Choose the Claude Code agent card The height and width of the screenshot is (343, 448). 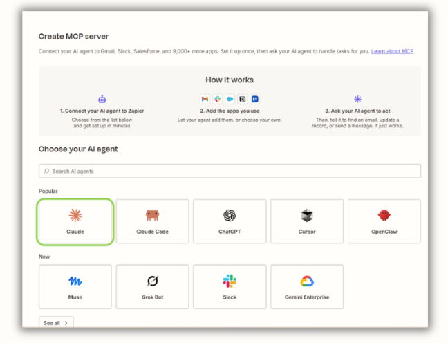point(152,221)
